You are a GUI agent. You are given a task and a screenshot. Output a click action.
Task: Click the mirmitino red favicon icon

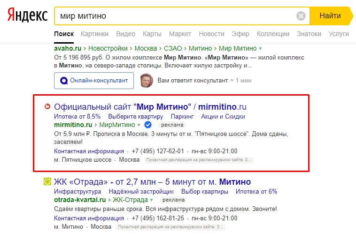(46, 106)
